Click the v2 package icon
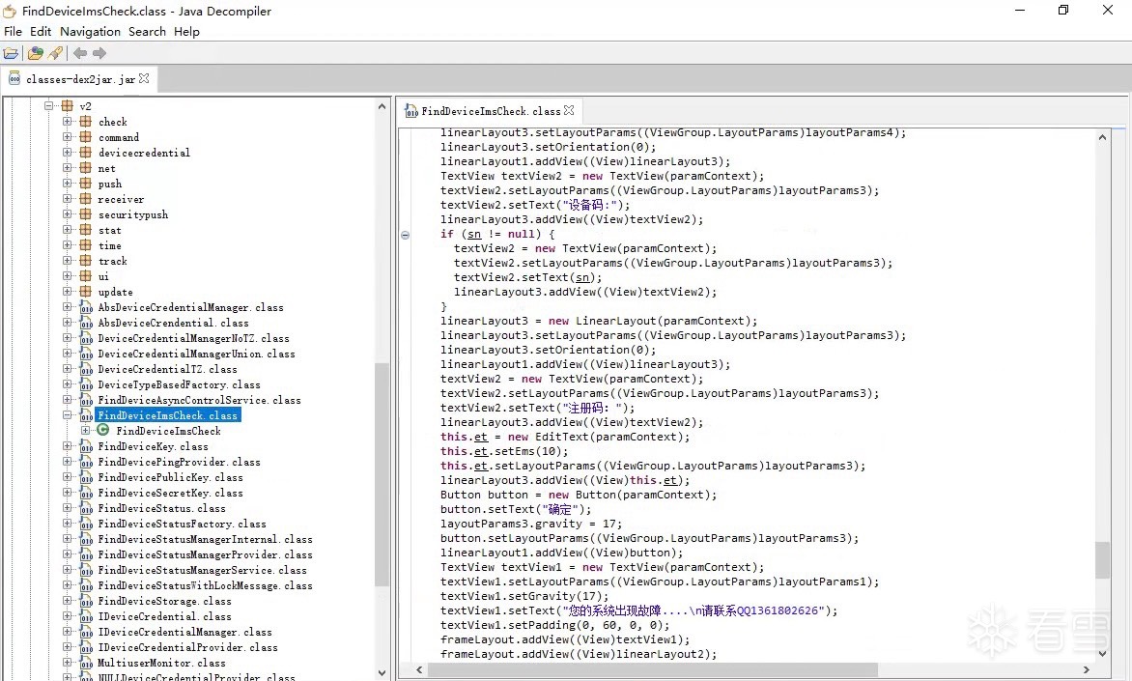Image resolution: width=1132 pixels, height=681 pixels. [x=68, y=106]
